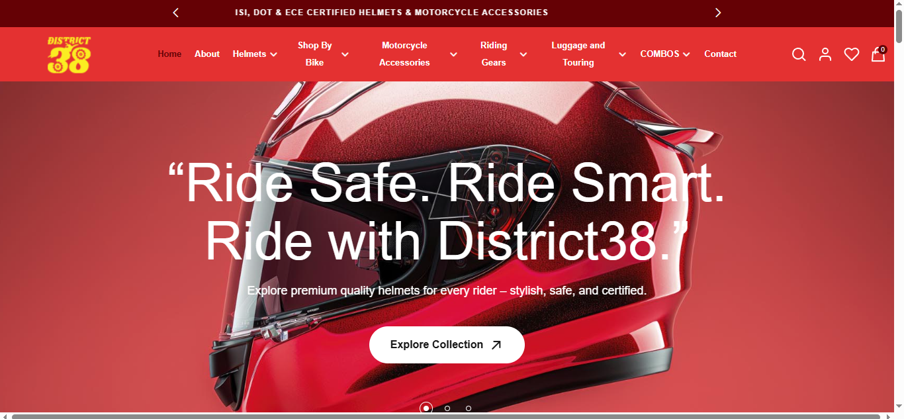Image resolution: width=904 pixels, height=419 pixels.
Task: Expand Motorcycle Accessories dropdown chevron
Action: click(453, 54)
